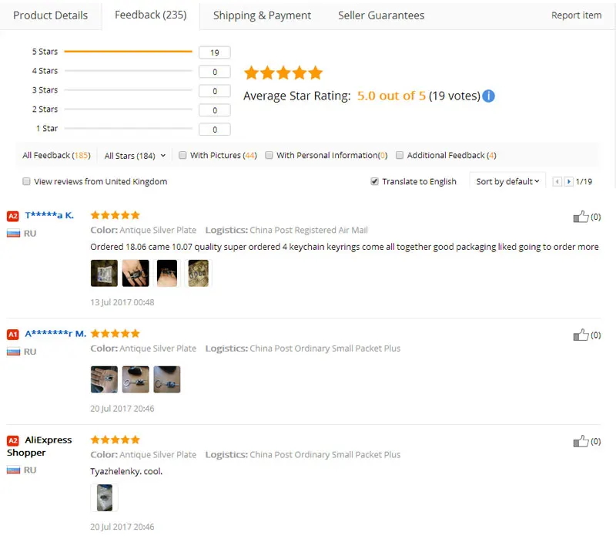Image resolution: width=616 pixels, height=539 pixels.
Task: Click the A2 buyer level badge of T*****a K.
Action: 12,216
